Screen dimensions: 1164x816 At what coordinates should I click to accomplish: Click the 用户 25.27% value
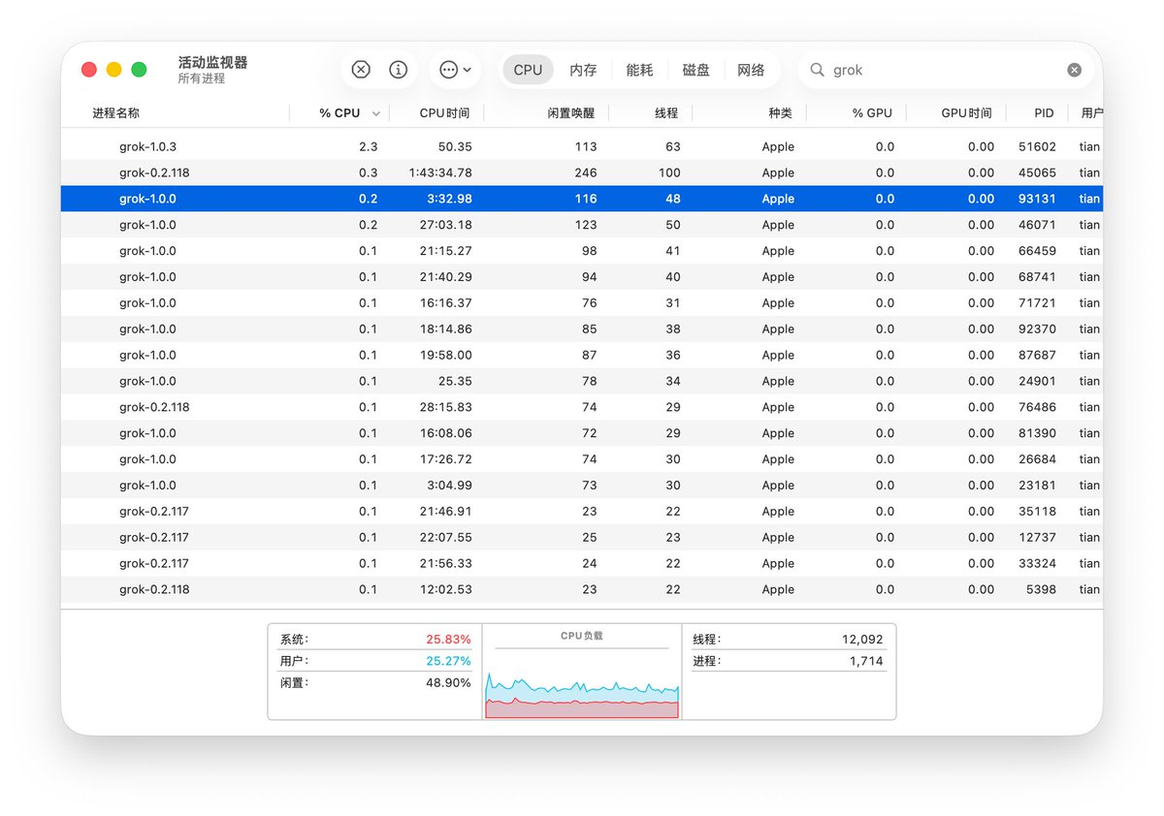tap(448, 661)
